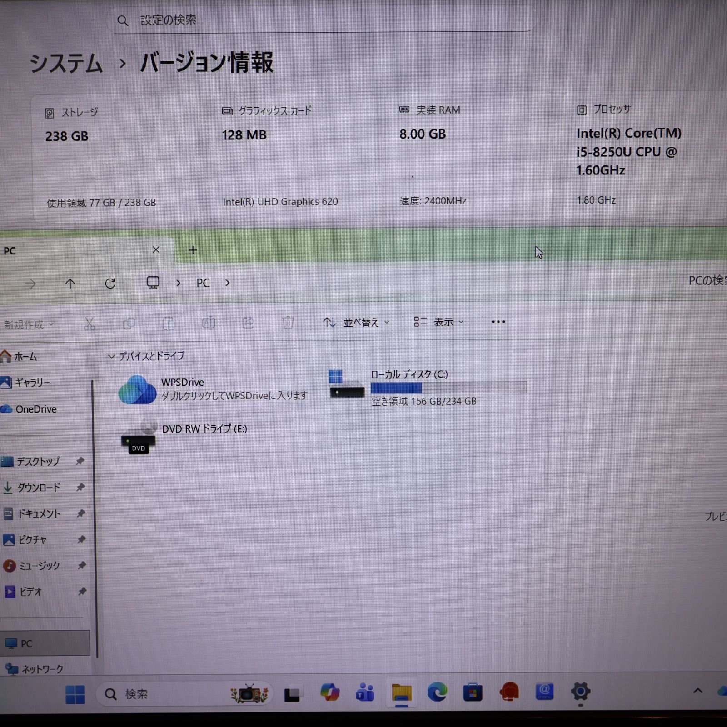Add a new File Explorer tab
The image size is (727, 727).
tap(193, 250)
